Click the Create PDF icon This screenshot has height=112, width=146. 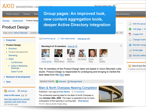click(x=130, y=34)
